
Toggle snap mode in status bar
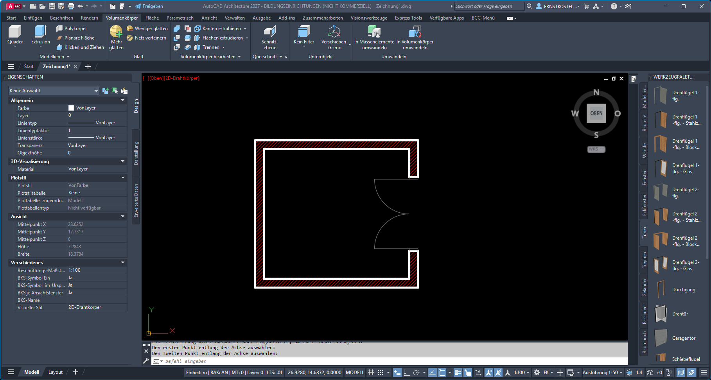coord(381,373)
